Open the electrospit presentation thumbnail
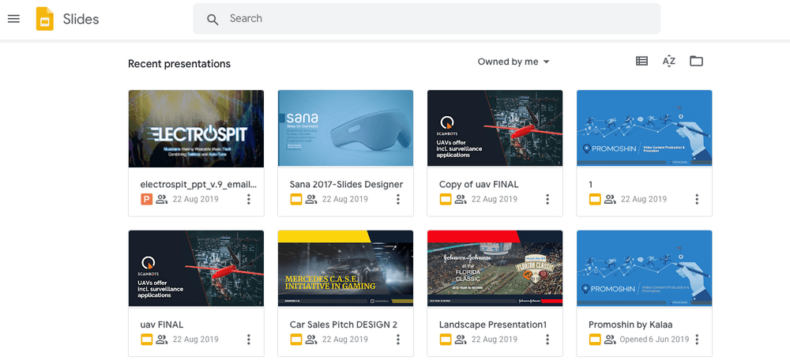790x364 pixels. 196,128
